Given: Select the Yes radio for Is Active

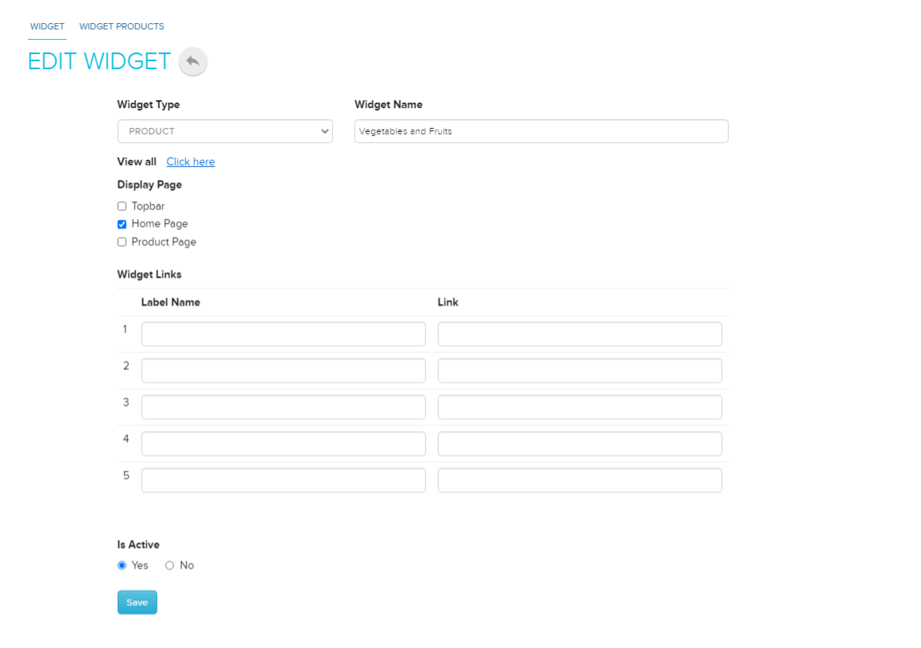Looking at the screenshot, I should (x=122, y=566).
